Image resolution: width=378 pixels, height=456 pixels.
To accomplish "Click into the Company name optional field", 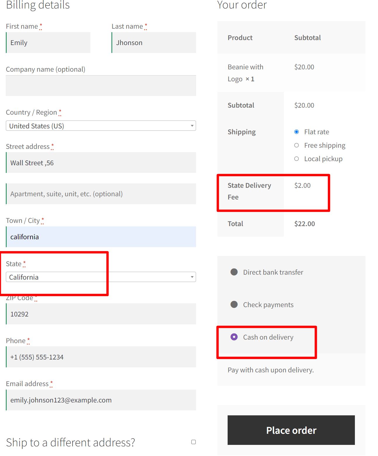I will 101,85.
